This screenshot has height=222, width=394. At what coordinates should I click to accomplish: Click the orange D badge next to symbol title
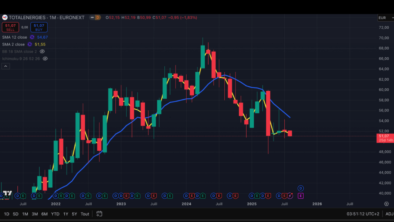pos(98,18)
